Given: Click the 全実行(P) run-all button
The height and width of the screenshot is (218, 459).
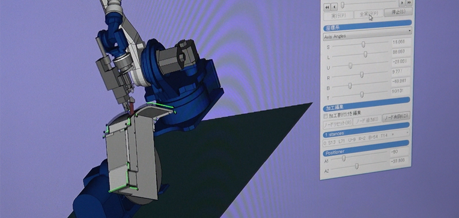Looking at the screenshot, I should click(x=368, y=14).
